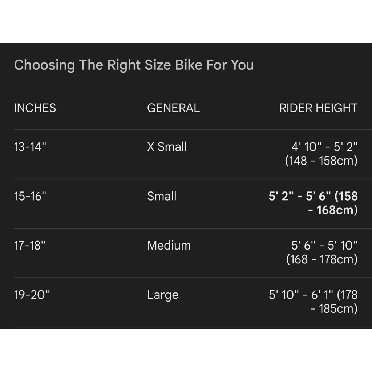Click the (148 - 158cm) metric height
372x372 pixels.
click(321, 161)
